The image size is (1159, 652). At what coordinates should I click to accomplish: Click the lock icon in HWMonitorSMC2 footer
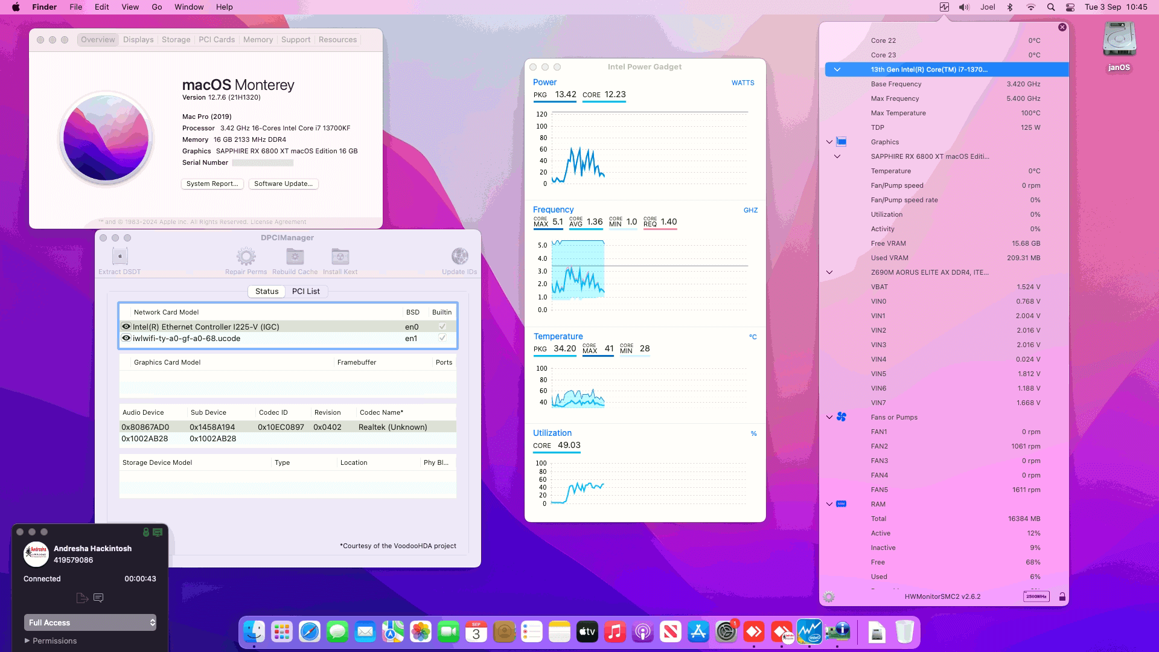1062,596
